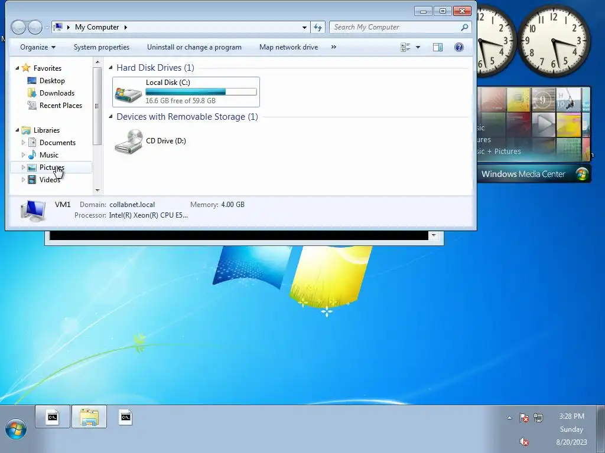
Task: Open the address bar history dropdown
Action: pyautogui.click(x=304, y=27)
